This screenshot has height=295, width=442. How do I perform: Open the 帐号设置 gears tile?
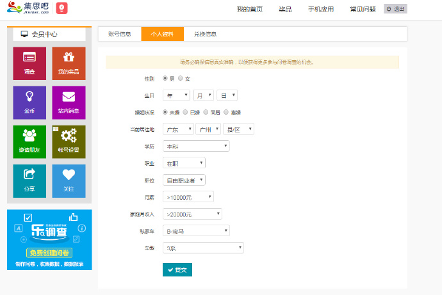point(69,141)
